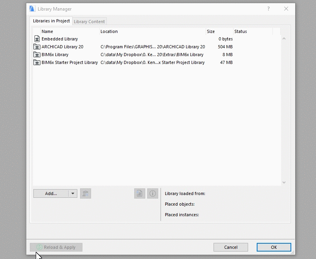The height and width of the screenshot is (259, 316).
Task: Click the 0 bytes size value
Action: (x=225, y=39)
